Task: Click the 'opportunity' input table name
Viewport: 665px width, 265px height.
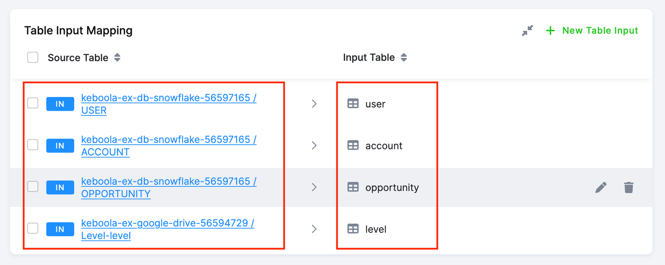Action: click(x=392, y=188)
